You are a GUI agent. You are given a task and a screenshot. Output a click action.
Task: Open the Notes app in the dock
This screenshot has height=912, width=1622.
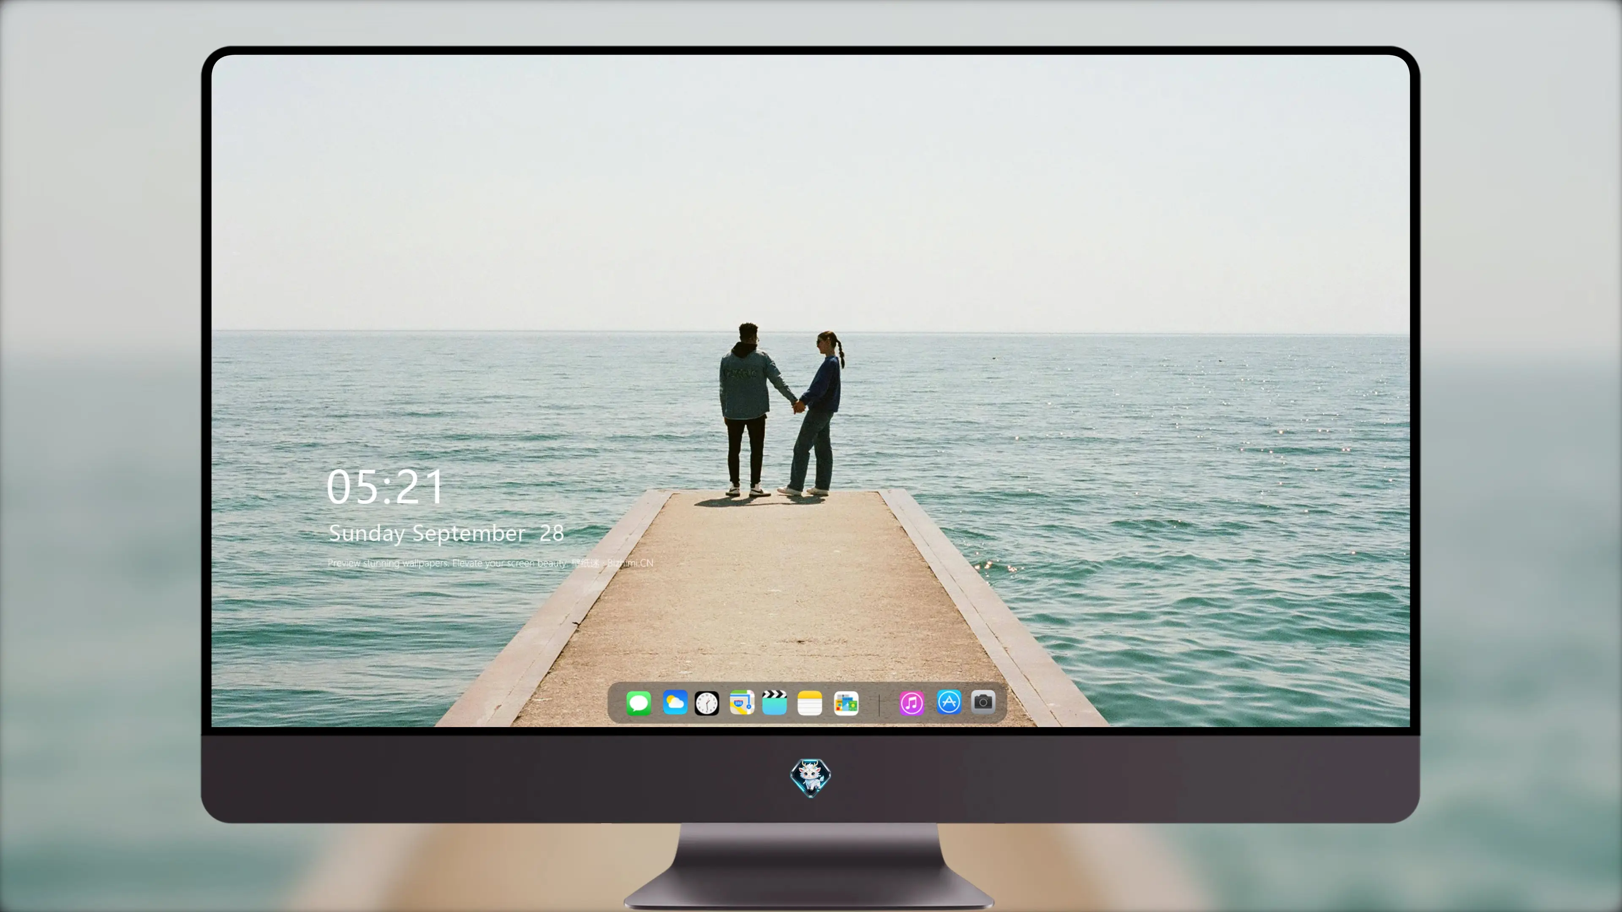pos(810,703)
